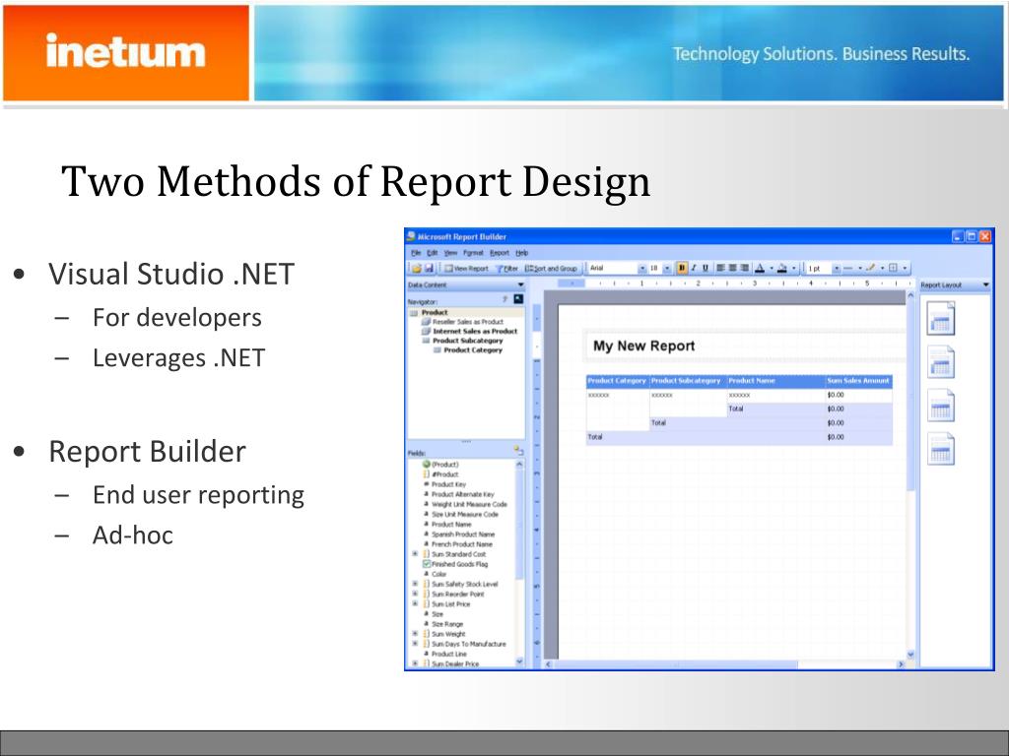The width and height of the screenshot is (1009, 756).
Task: Select Product Category in Navigator
Action: pos(473,350)
